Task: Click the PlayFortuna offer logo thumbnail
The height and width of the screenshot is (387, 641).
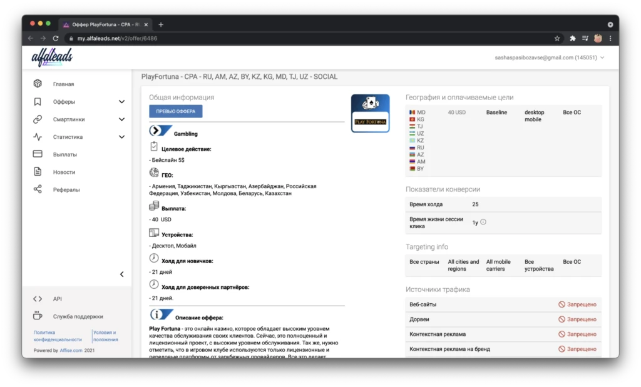Action: click(x=371, y=113)
